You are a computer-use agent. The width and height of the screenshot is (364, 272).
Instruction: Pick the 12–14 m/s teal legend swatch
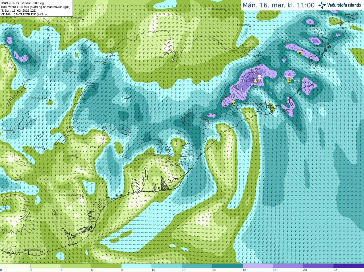tap(197, 266)
